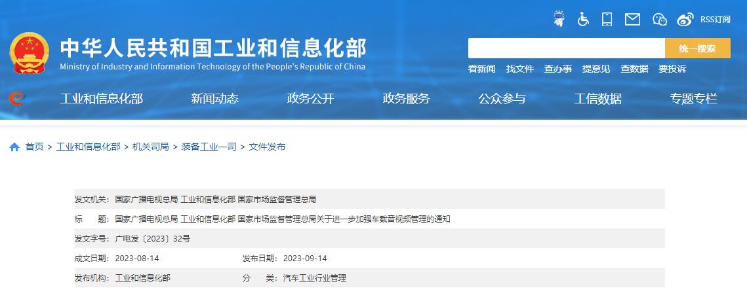747x290 pixels.
Task: Open the Weibo icon
Action: coord(685,20)
